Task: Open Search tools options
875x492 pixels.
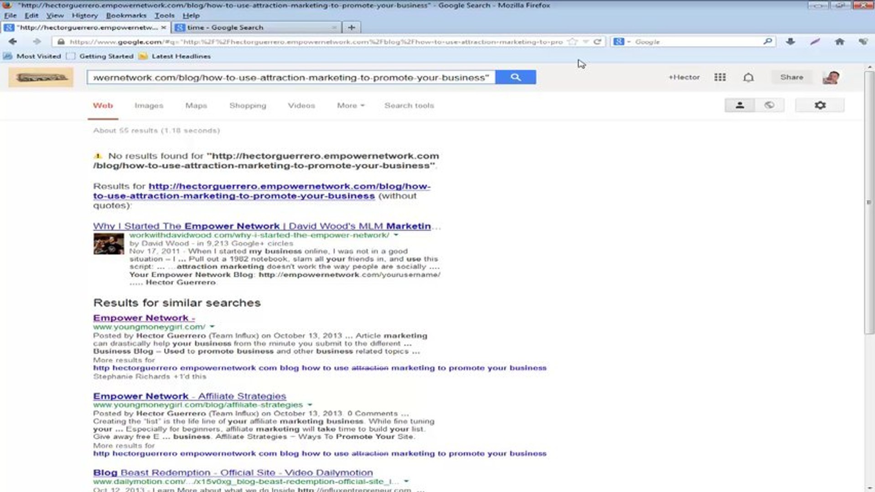Action: pos(409,105)
